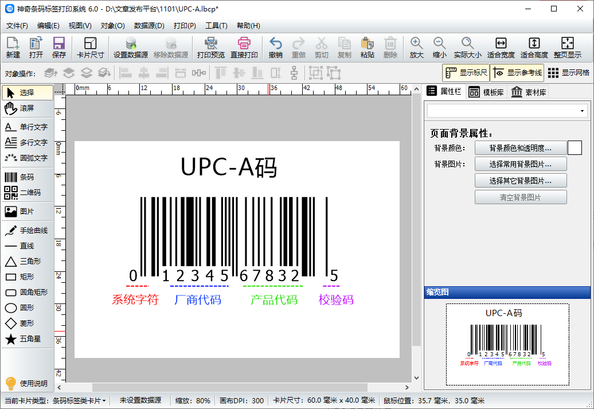
Task: Pick the 圆弧文字 arc text tool
Action: click(x=28, y=158)
